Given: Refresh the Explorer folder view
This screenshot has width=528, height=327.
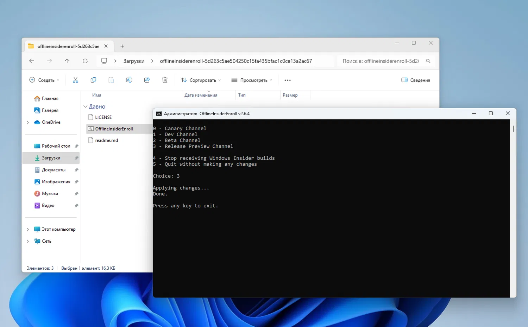Looking at the screenshot, I should click(x=85, y=61).
